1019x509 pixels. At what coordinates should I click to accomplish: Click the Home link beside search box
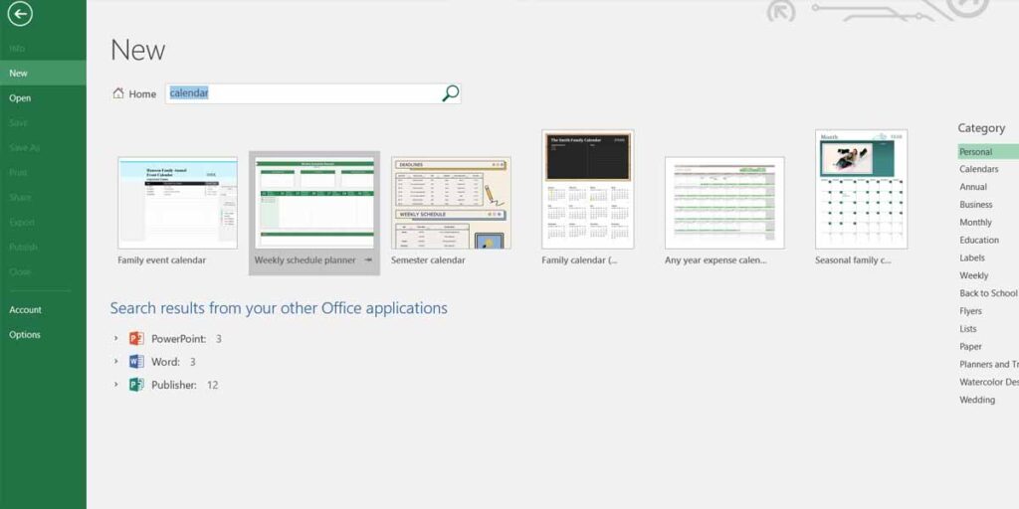click(x=142, y=94)
